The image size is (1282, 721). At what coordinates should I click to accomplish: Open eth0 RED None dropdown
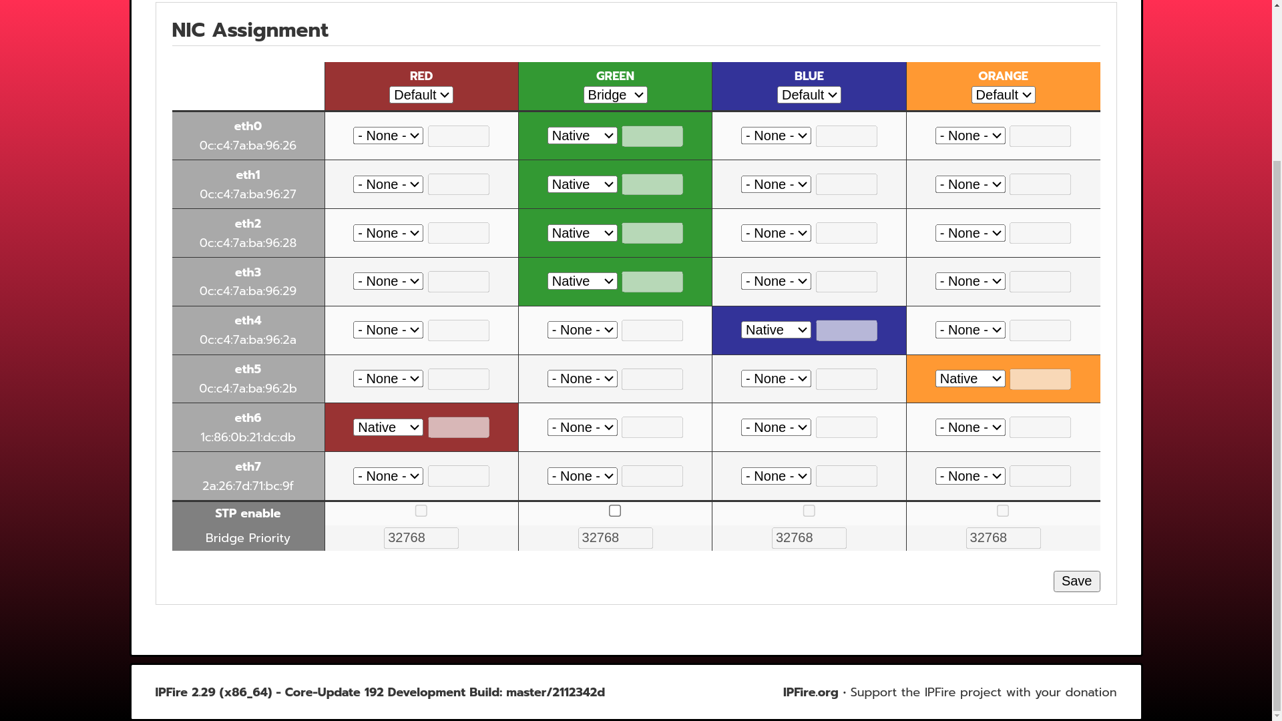point(388,136)
